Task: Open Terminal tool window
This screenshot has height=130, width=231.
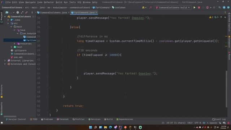Action: (x=63, y=120)
